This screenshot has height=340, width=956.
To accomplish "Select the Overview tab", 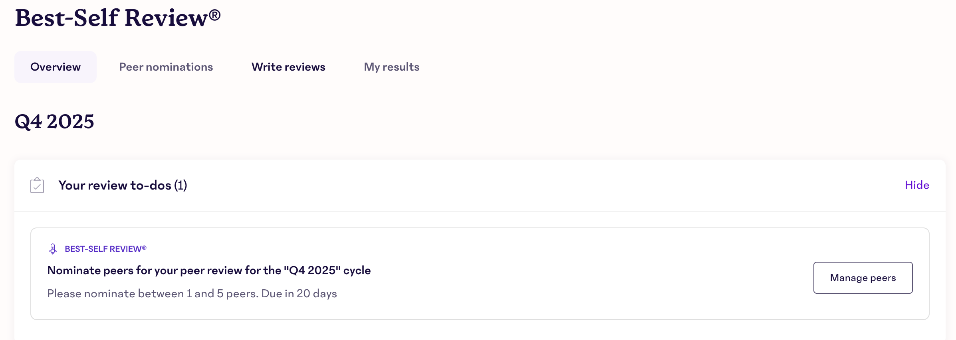I will (x=55, y=67).
